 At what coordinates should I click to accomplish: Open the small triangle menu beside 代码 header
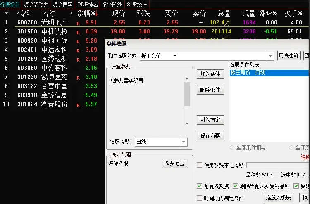click(x=7, y=13)
